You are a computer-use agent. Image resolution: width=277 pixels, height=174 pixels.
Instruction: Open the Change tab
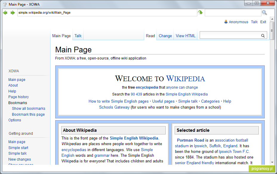(x=165, y=36)
